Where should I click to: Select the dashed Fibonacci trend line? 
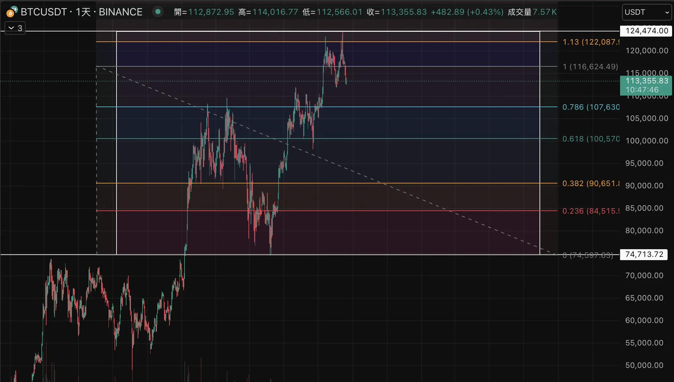[326, 160]
